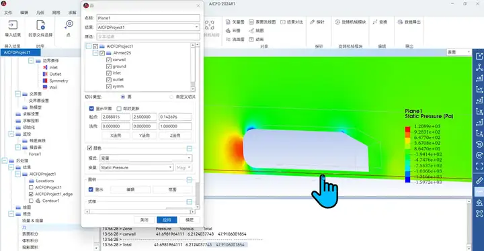Click the Plane1 name input field
Screen dimensions: 484x251
pyautogui.click(x=148, y=18)
